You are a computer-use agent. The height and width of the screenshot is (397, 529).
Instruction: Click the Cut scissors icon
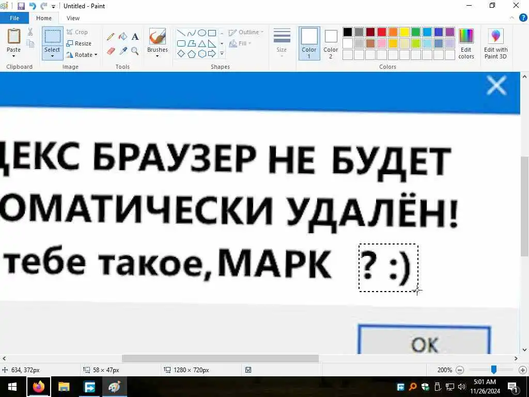coord(30,32)
